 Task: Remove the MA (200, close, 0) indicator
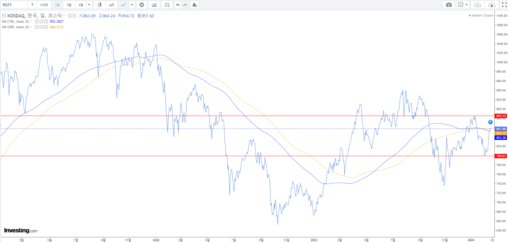click(46, 27)
